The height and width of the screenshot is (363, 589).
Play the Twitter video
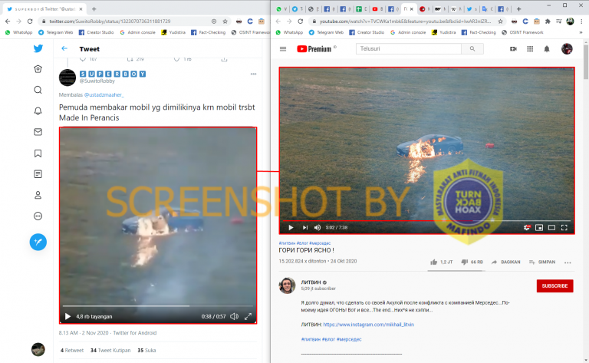67,316
